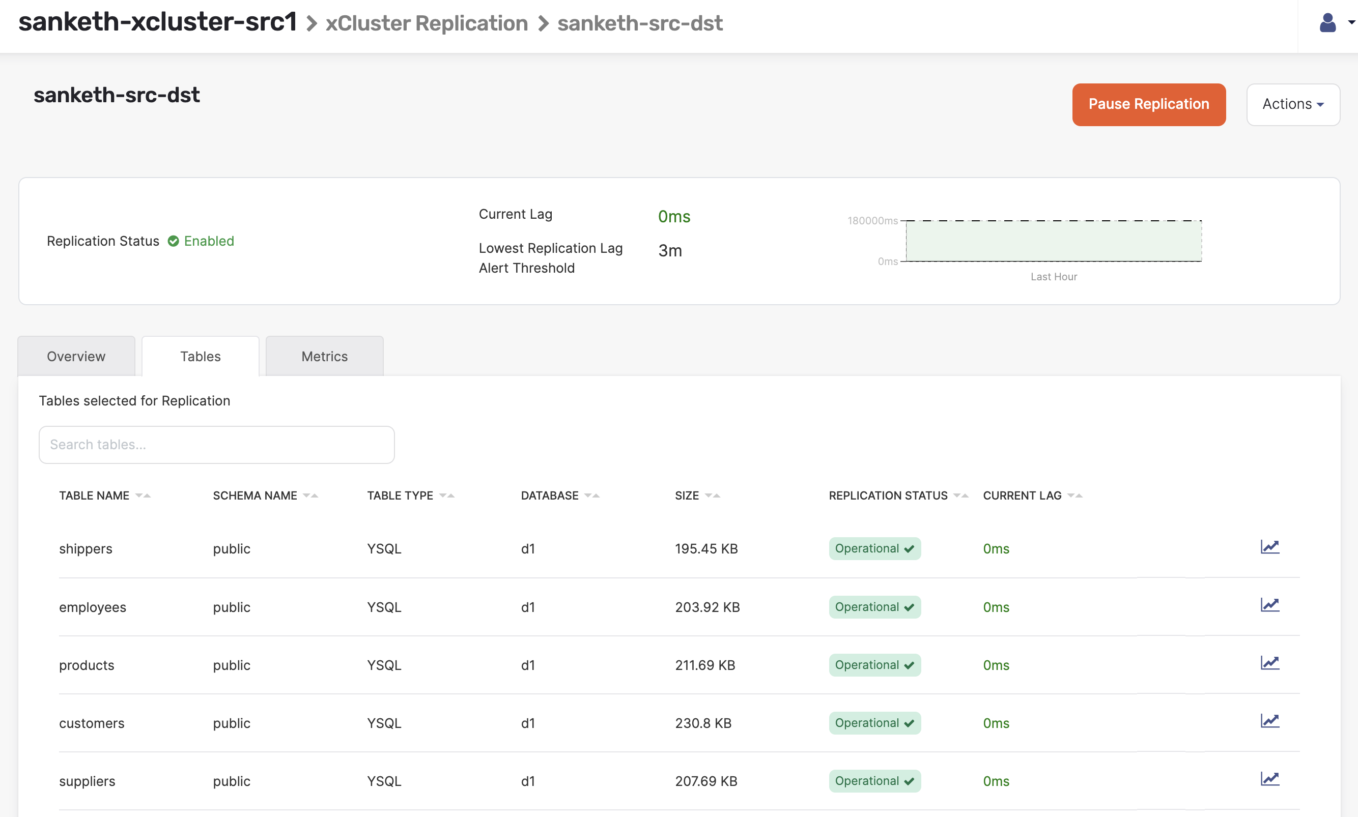Click the user profile icon
This screenshot has height=817, width=1358.
point(1327,23)
